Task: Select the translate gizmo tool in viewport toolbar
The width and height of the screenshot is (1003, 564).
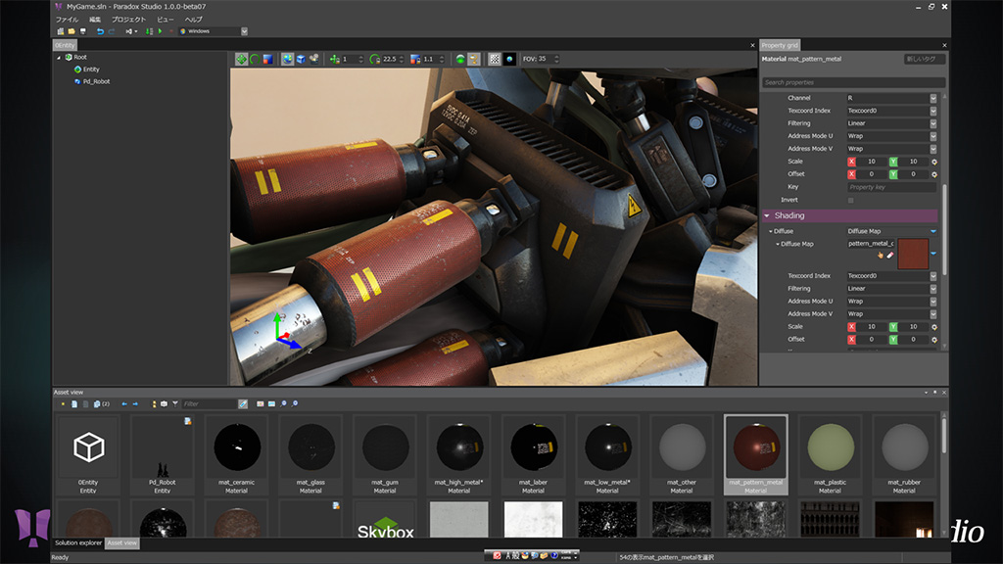Action: pos(242,60)
